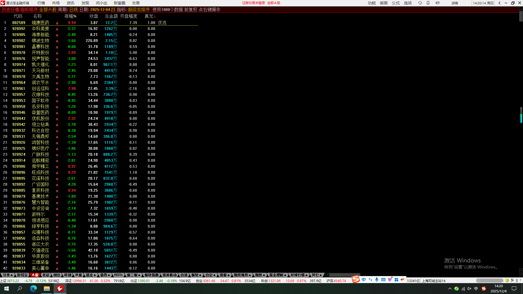The height and width of the screenshot is (294, 523).
Task: Toggle the taskbar IME language indicator
Action: (476, 289)
